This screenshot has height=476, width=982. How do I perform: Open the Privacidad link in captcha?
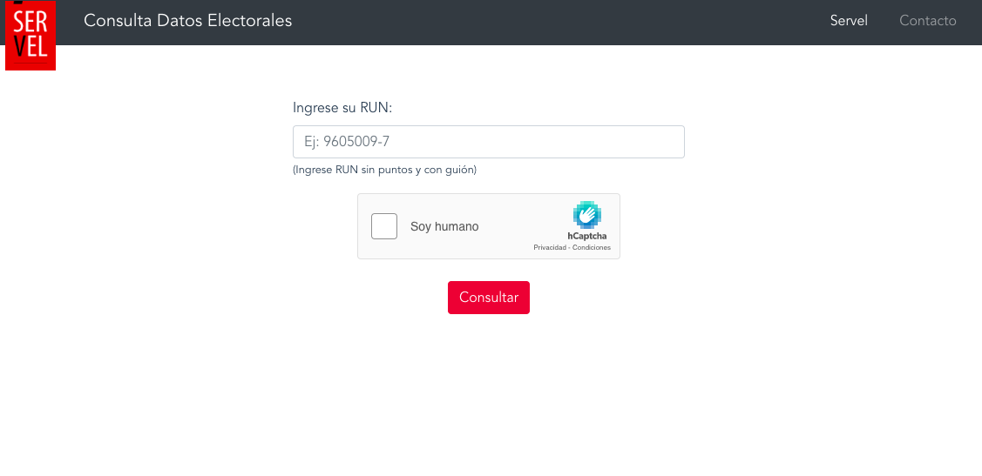(549, 248)
